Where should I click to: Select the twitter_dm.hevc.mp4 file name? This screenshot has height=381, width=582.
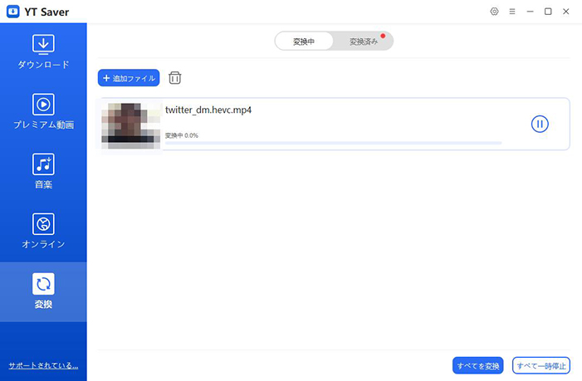pyautogui.click(x=208, y=110)
